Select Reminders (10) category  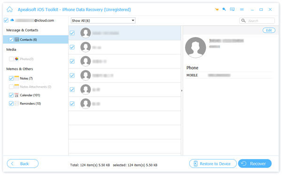coord(31,104)
